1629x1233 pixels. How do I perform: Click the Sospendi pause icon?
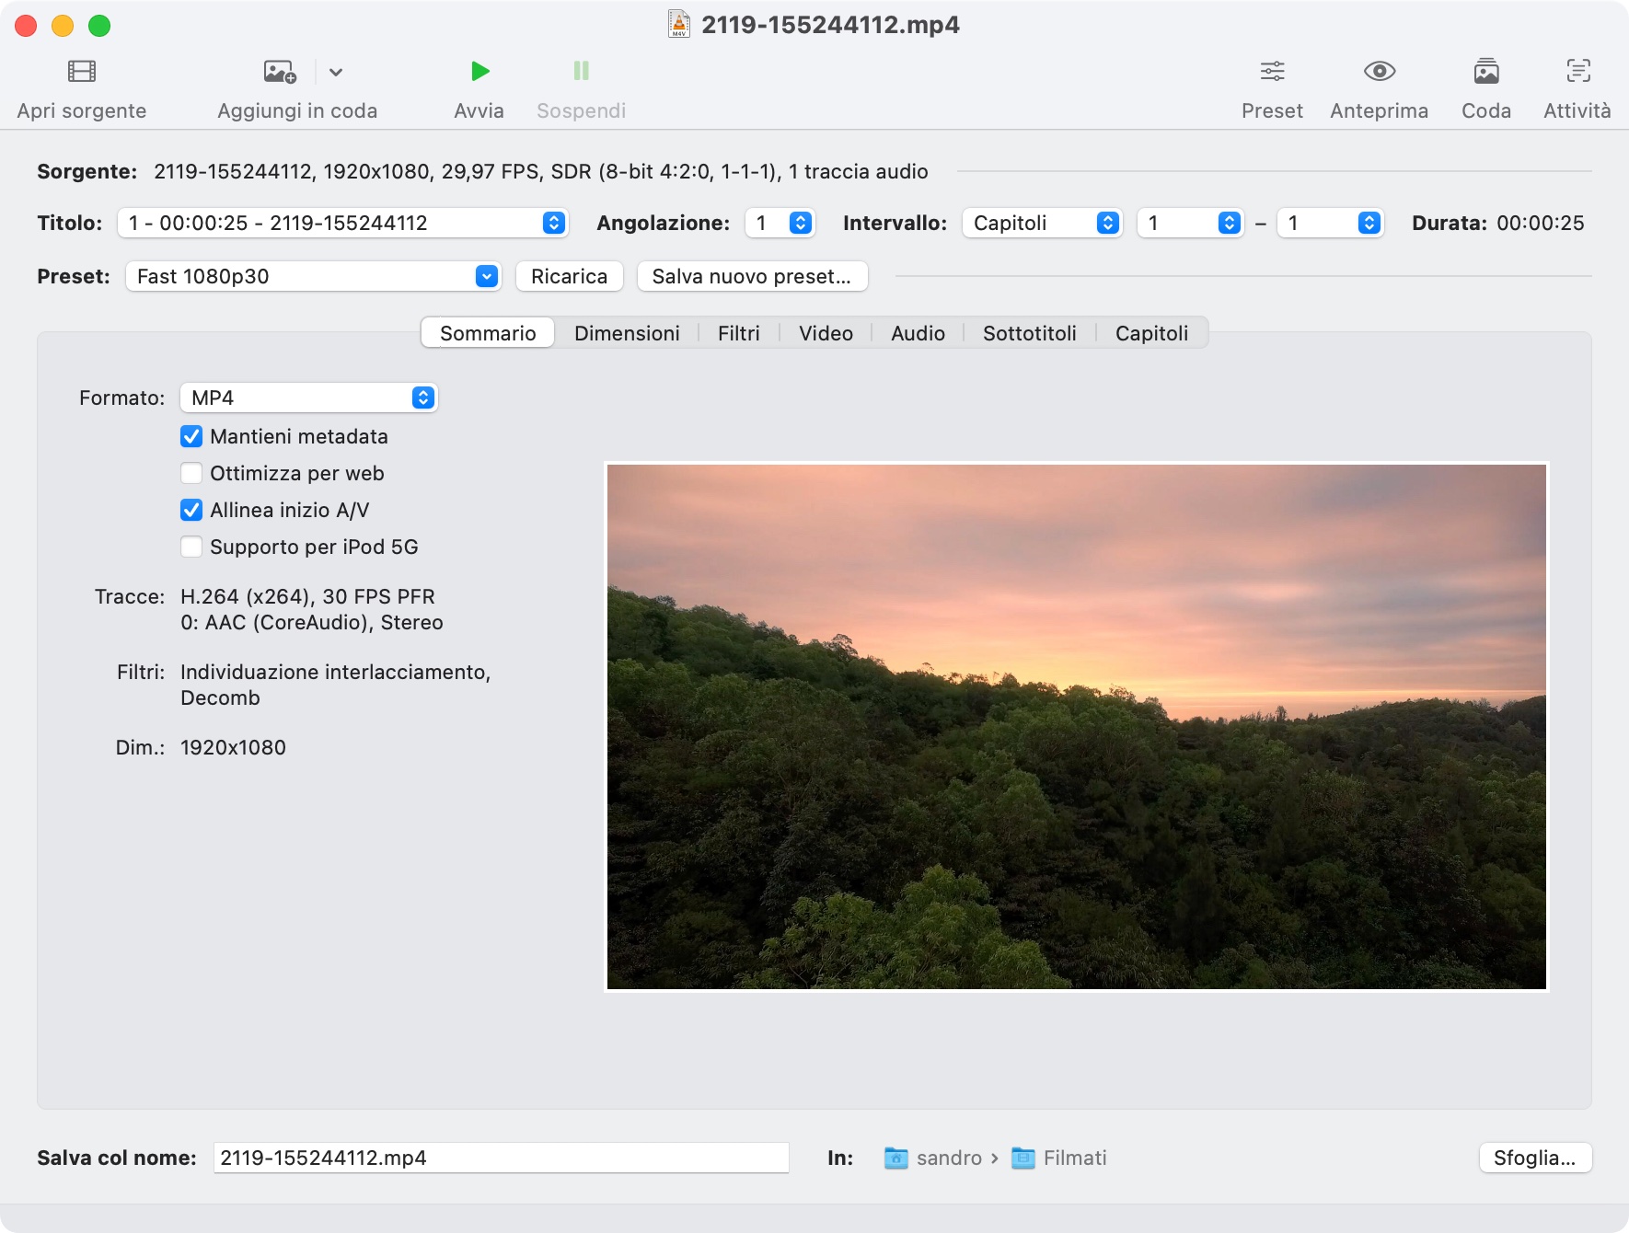click(x=581, y=71)
